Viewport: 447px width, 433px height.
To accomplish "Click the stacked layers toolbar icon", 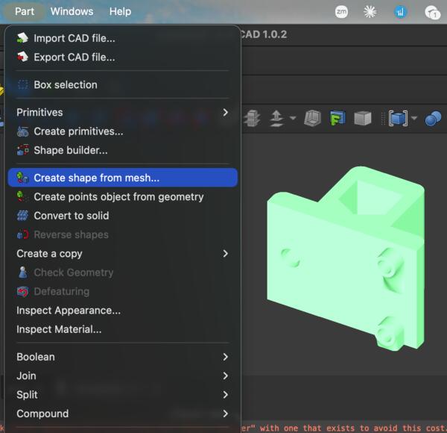I will click(x=252, y=118).
